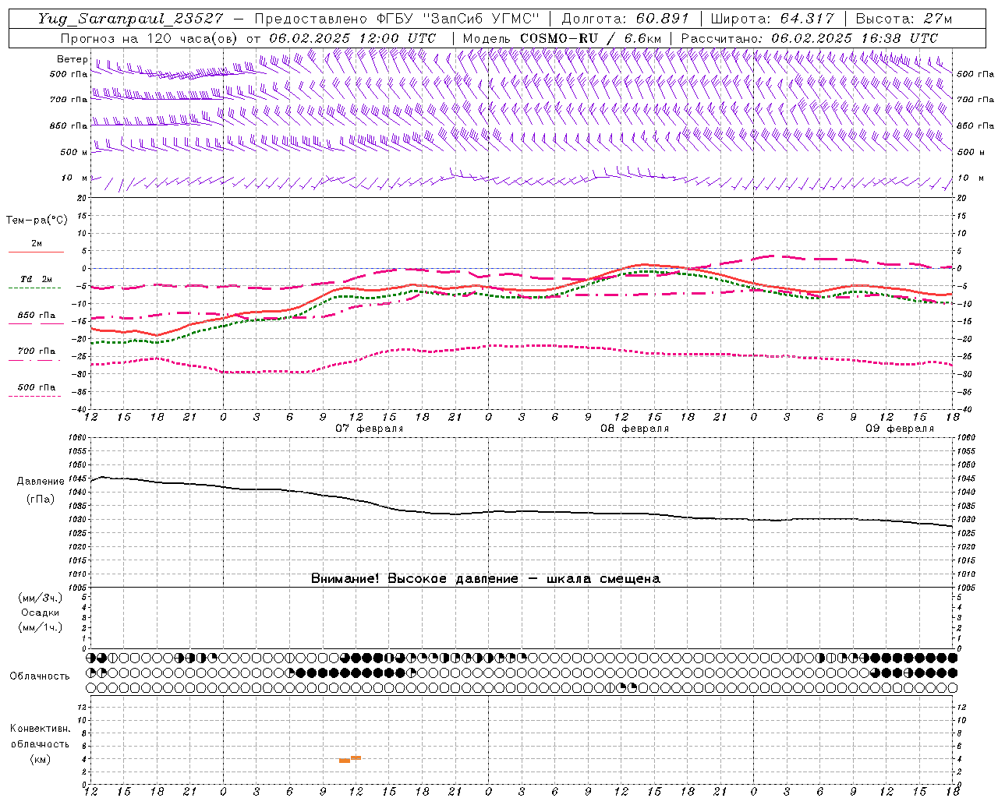The height and width of the screenshot is (798, 998).
Task: Click the 850 гПа temperature legend entry
Action: (37, 316)
